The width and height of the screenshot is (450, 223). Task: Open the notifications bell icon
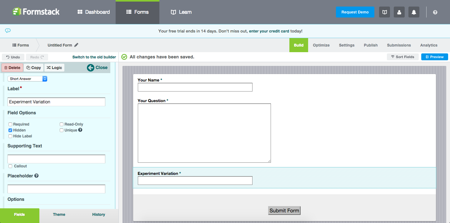[x=414, y=12]
